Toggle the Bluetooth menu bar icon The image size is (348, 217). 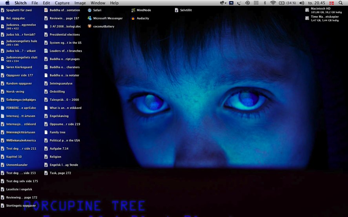pyautogui.click(x=265, y=3)
